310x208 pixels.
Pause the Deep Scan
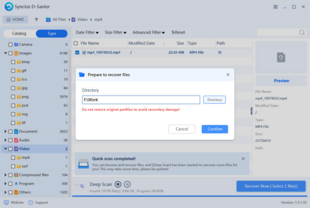tap(127, 184)
